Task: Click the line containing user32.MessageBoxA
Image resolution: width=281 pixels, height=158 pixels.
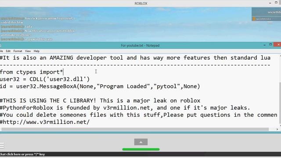Action: click(100, 86)
